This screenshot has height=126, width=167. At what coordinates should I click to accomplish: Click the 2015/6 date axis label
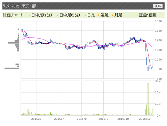pyautogui.click(x=36, y=119)
